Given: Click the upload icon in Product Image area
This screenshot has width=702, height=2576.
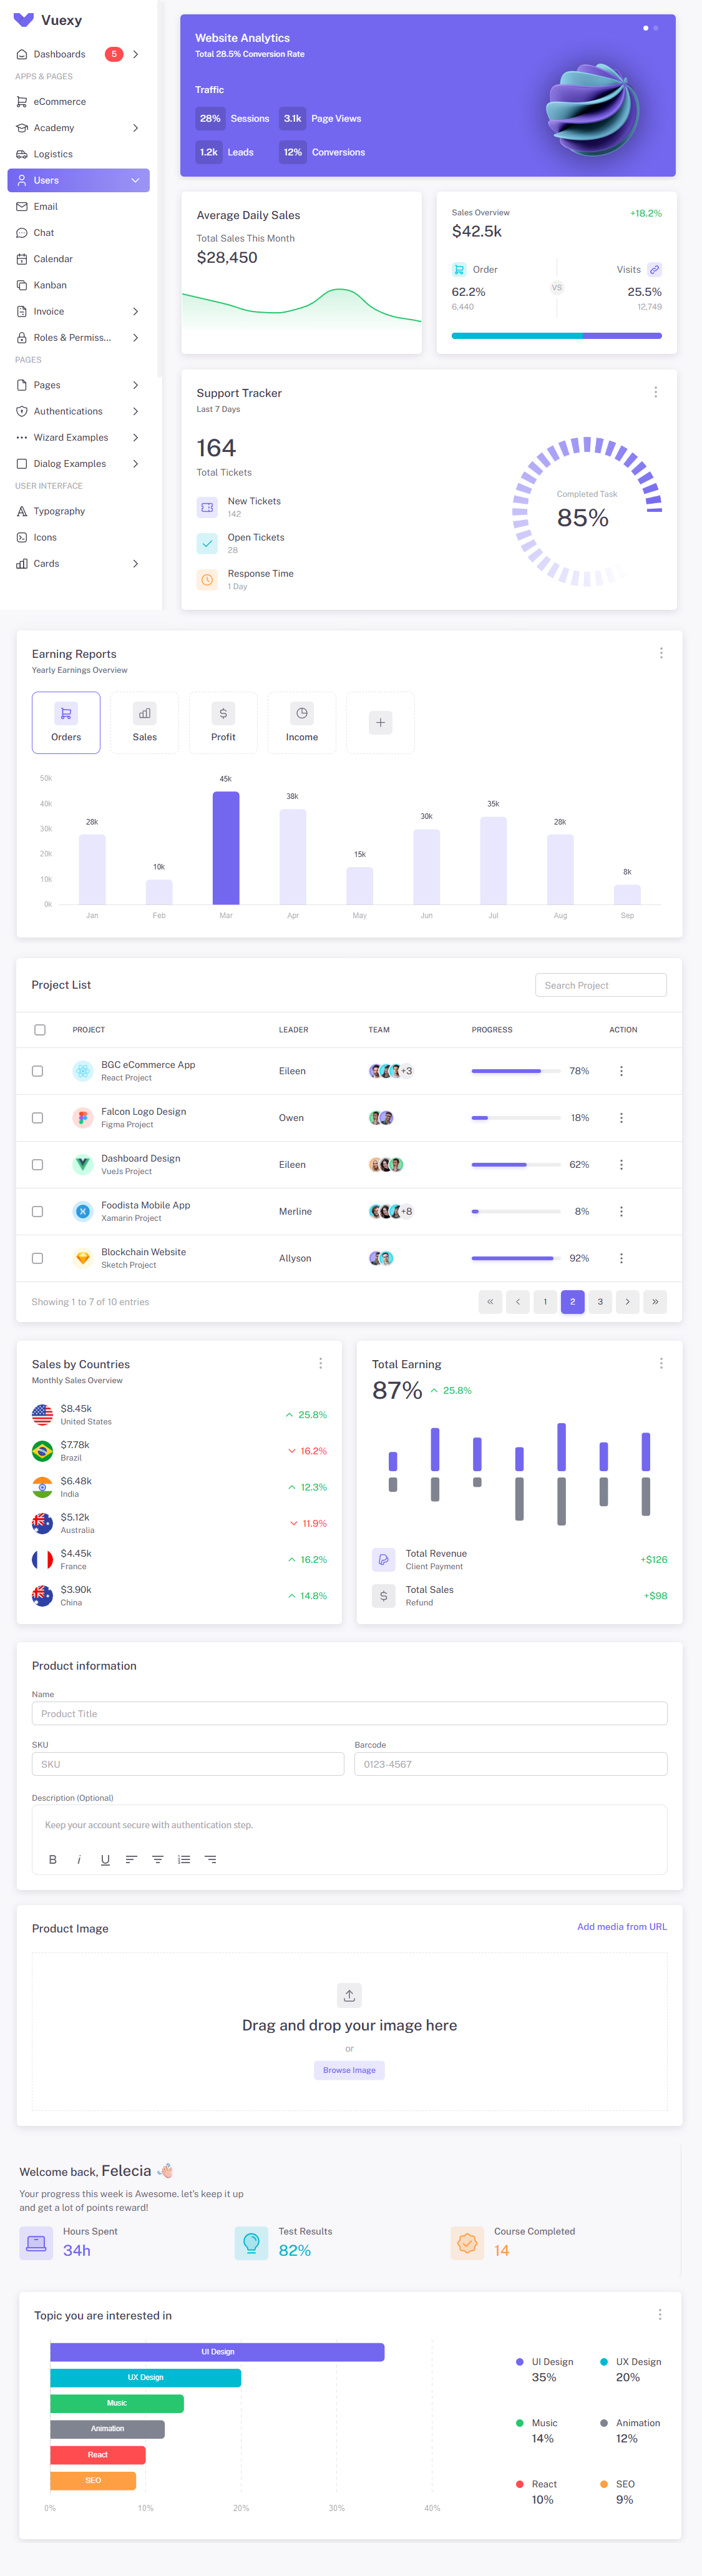Looking at the screenshot, I should [349, 1995].
